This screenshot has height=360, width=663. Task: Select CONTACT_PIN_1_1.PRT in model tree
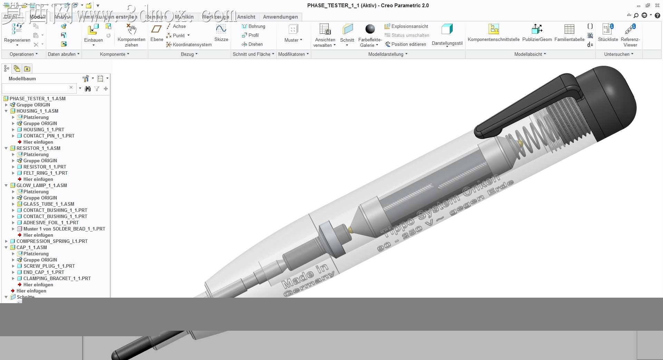click(49, 136)
